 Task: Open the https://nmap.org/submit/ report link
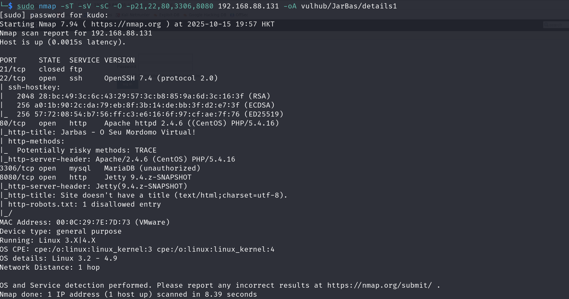[x=379, y=285]
